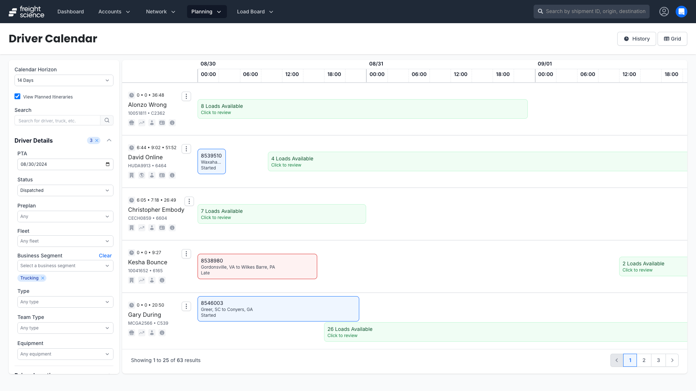Uncheck View Planned Itineraries checkbox
The image size is (696, 391).
click(17, 96)
